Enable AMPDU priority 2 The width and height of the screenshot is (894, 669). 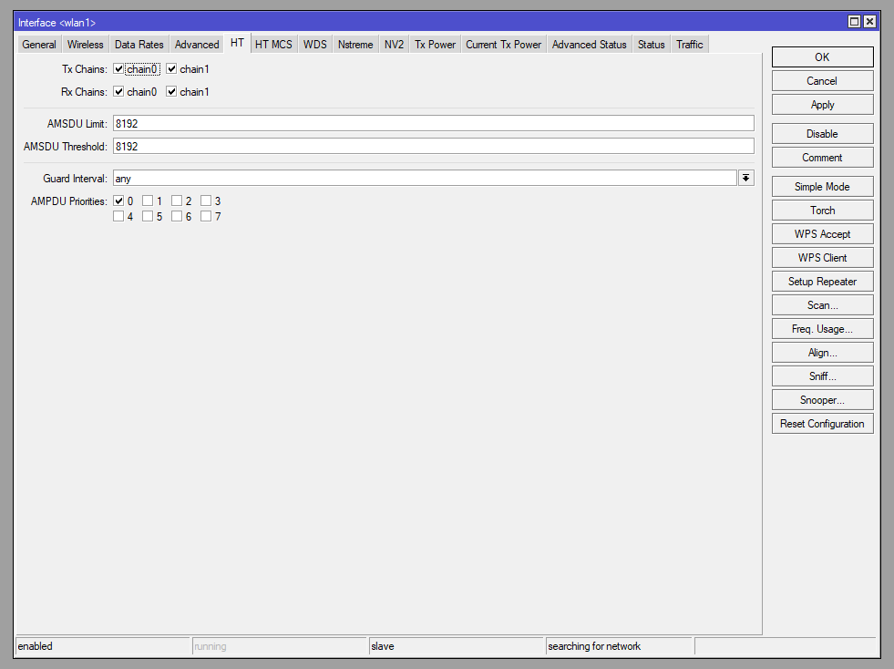177,201
